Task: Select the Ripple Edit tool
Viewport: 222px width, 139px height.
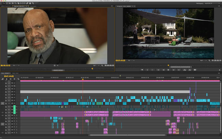Action: (10, 3)
